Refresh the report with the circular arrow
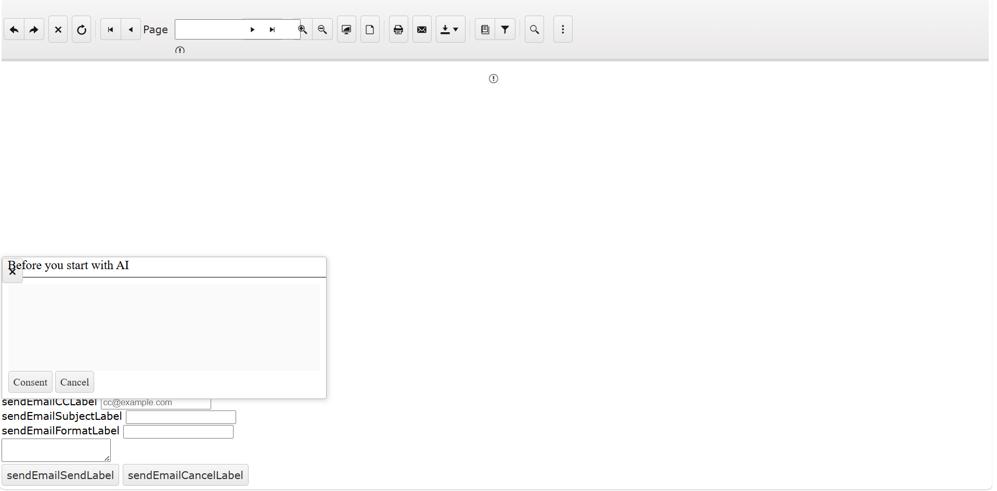 tap(82, 30)
